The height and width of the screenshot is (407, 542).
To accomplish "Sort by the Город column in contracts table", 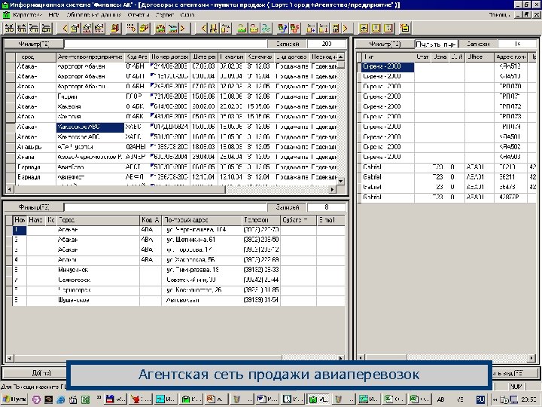I will tap(35, 57).
